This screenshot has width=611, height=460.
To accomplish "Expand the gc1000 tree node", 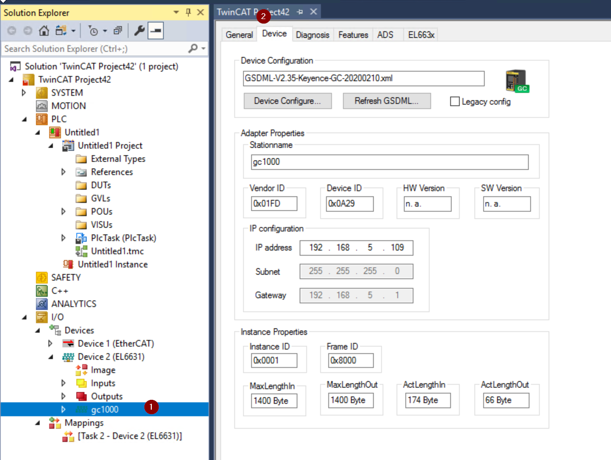I will tap(64, 410).
